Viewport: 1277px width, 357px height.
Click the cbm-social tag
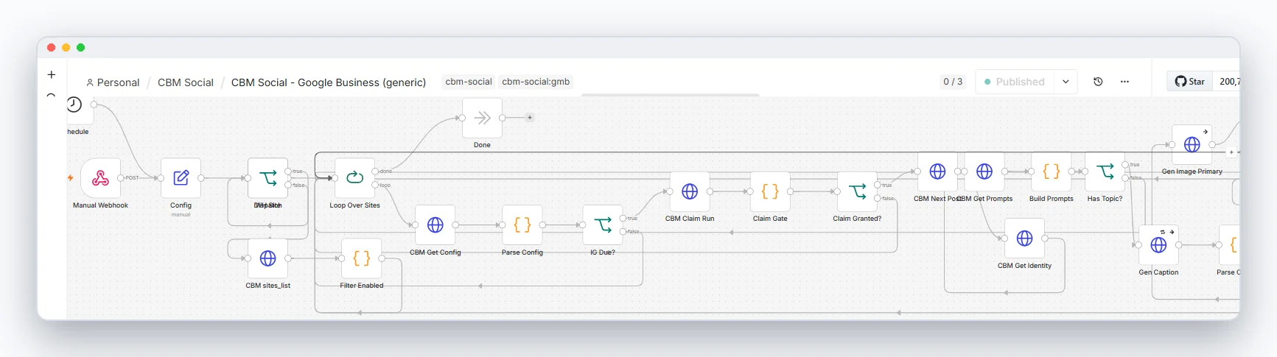tap(469, 82)
